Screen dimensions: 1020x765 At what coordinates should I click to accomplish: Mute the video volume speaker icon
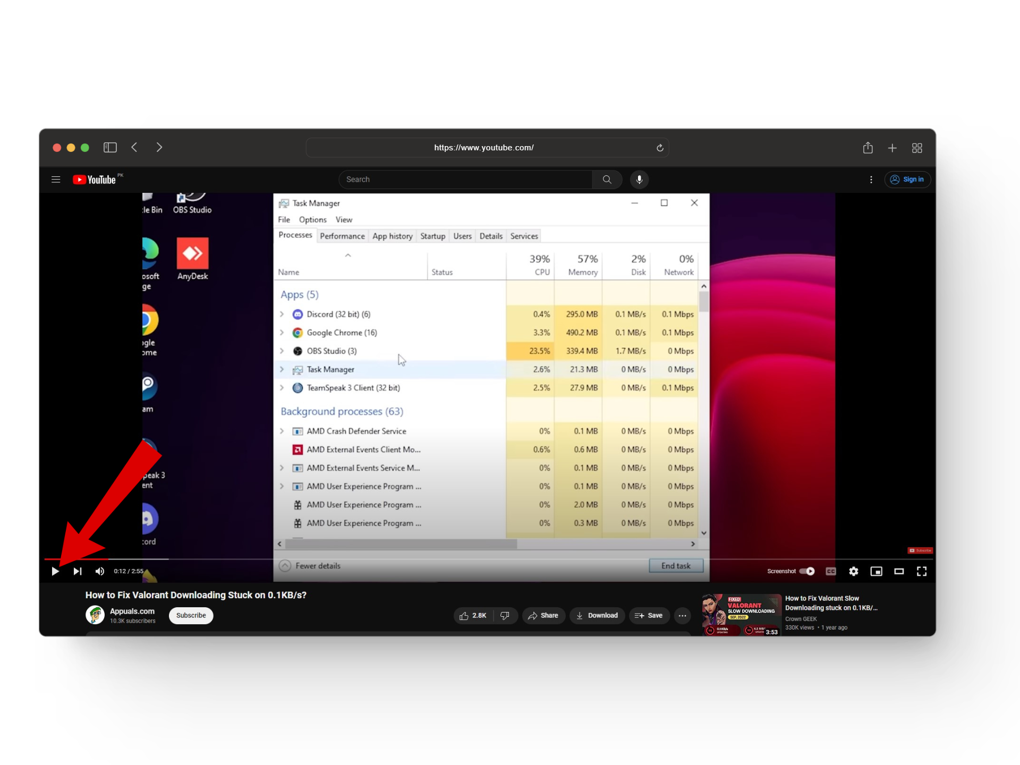pyautogui.click(x=99, y=571)
